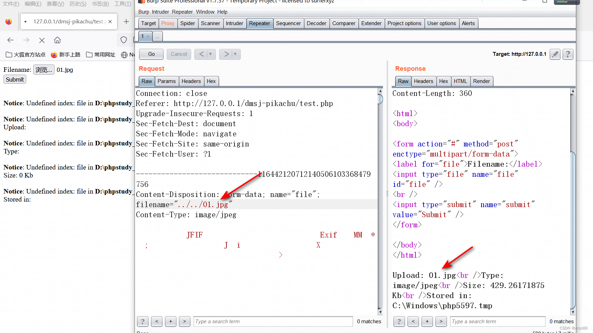This screenshot has width=593, height=333.
Task: Close the 127.0.0.1 dmsj-pikachu tab
Action: click(x=110, y=22)
